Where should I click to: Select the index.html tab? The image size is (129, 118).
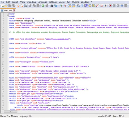(x=8, y=10)
